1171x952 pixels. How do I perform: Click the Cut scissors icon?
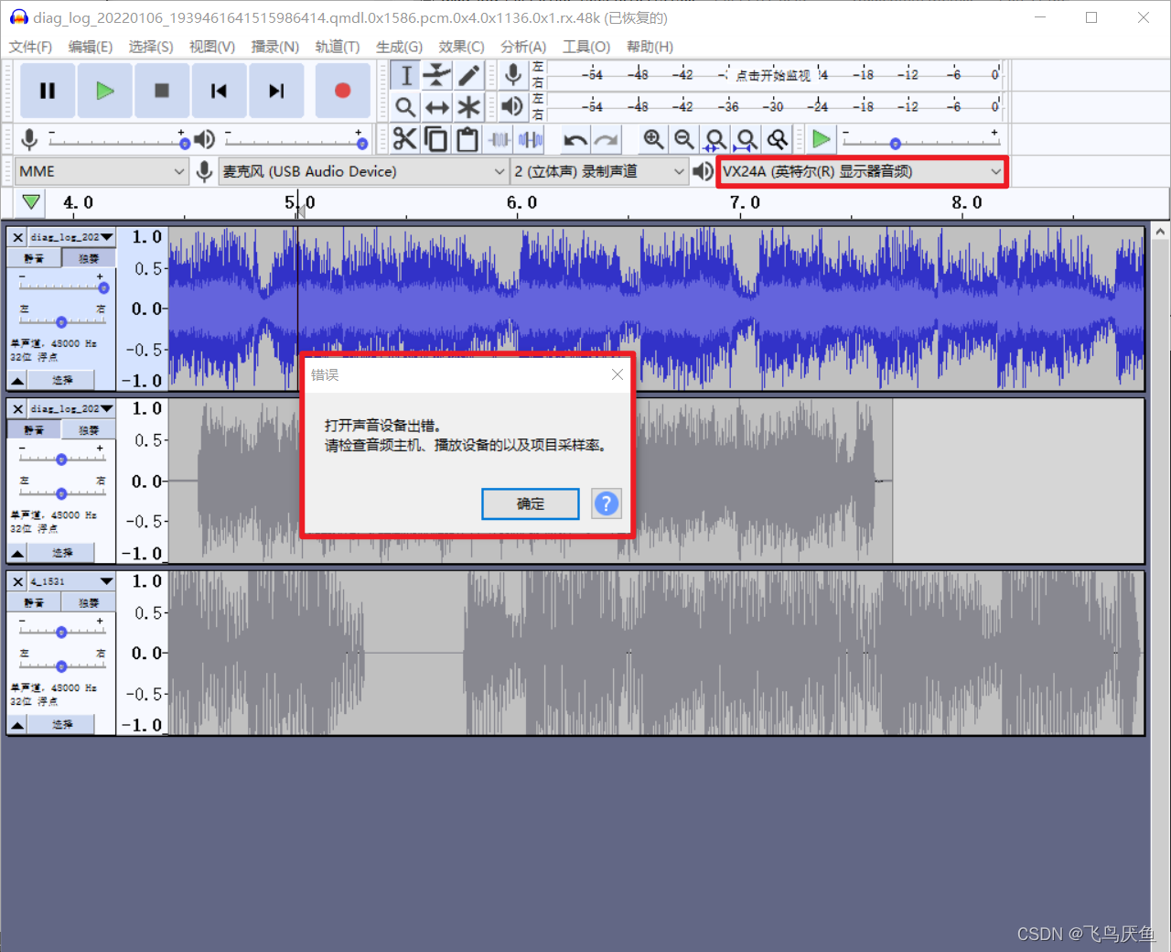tap(405, 139)
